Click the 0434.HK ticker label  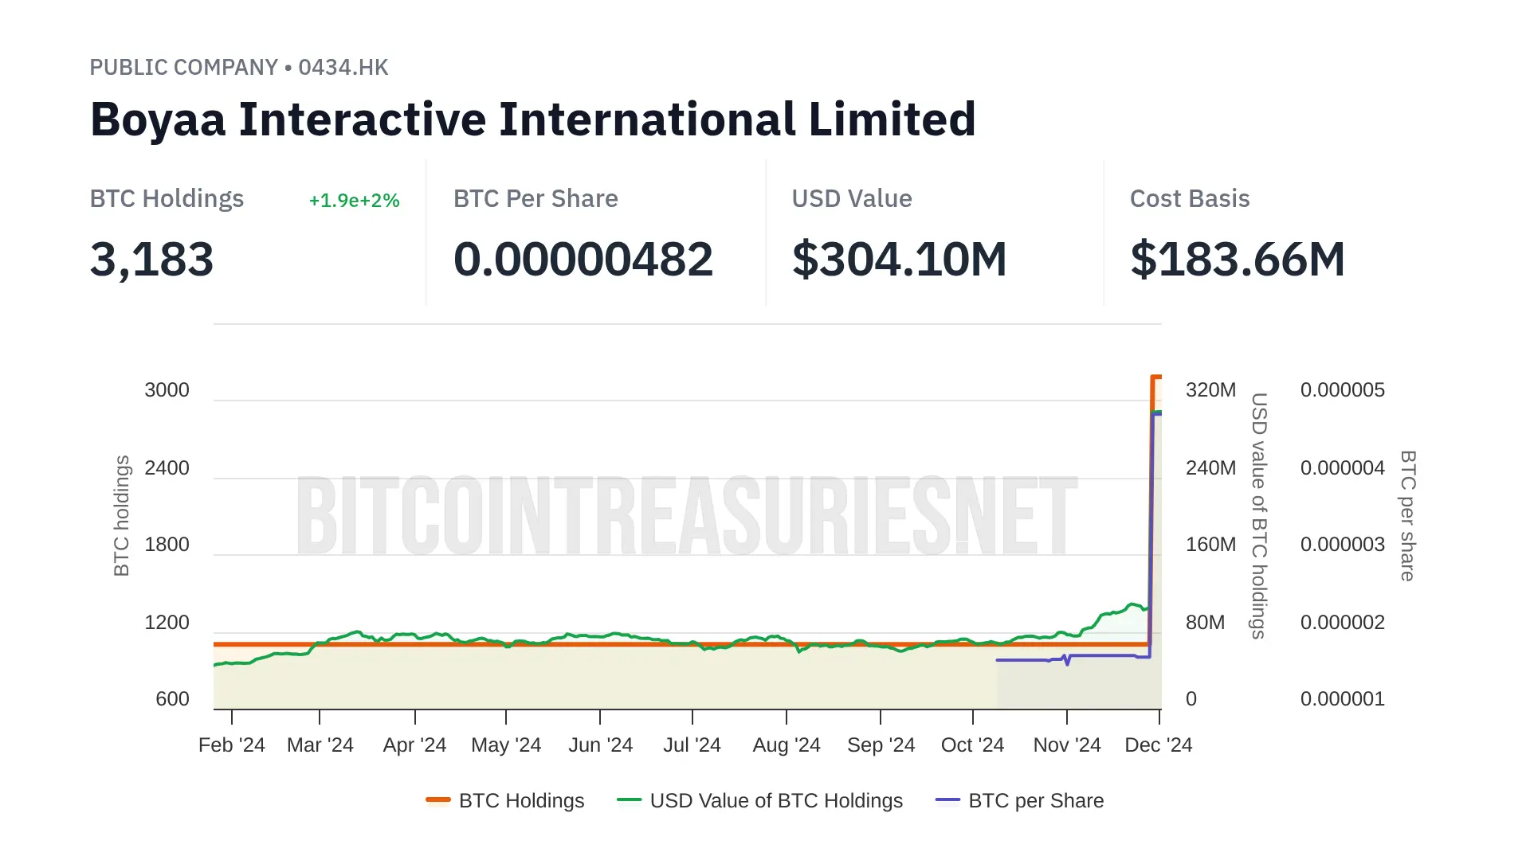coord(343,68)
